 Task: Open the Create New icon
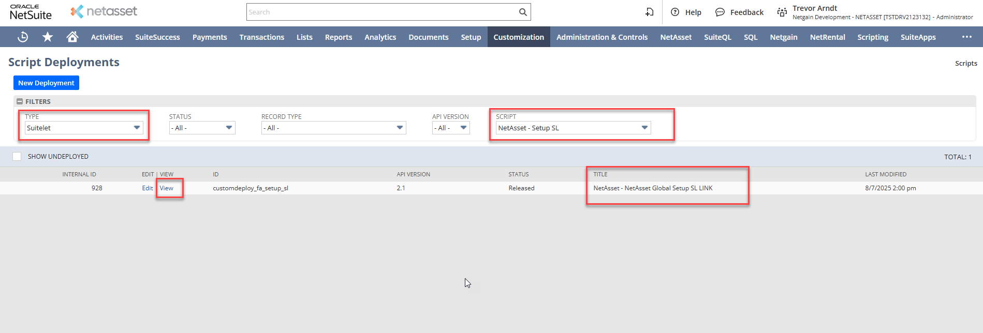[650, 12]
